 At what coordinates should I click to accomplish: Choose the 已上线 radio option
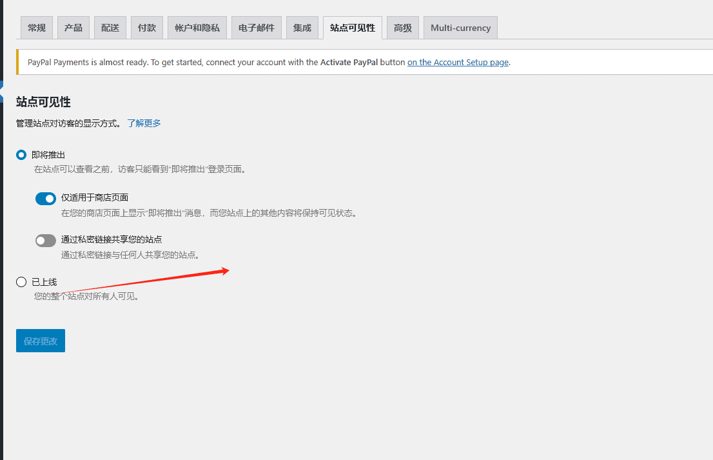[x=21, y=282]
